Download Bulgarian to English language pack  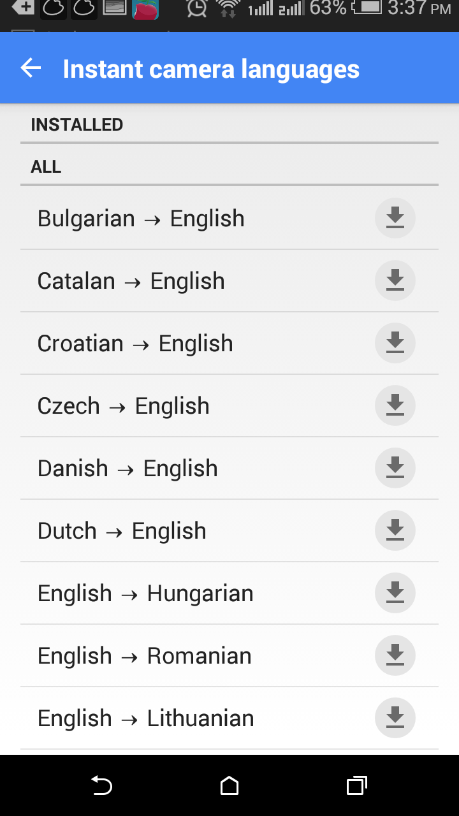pos(395,218)
